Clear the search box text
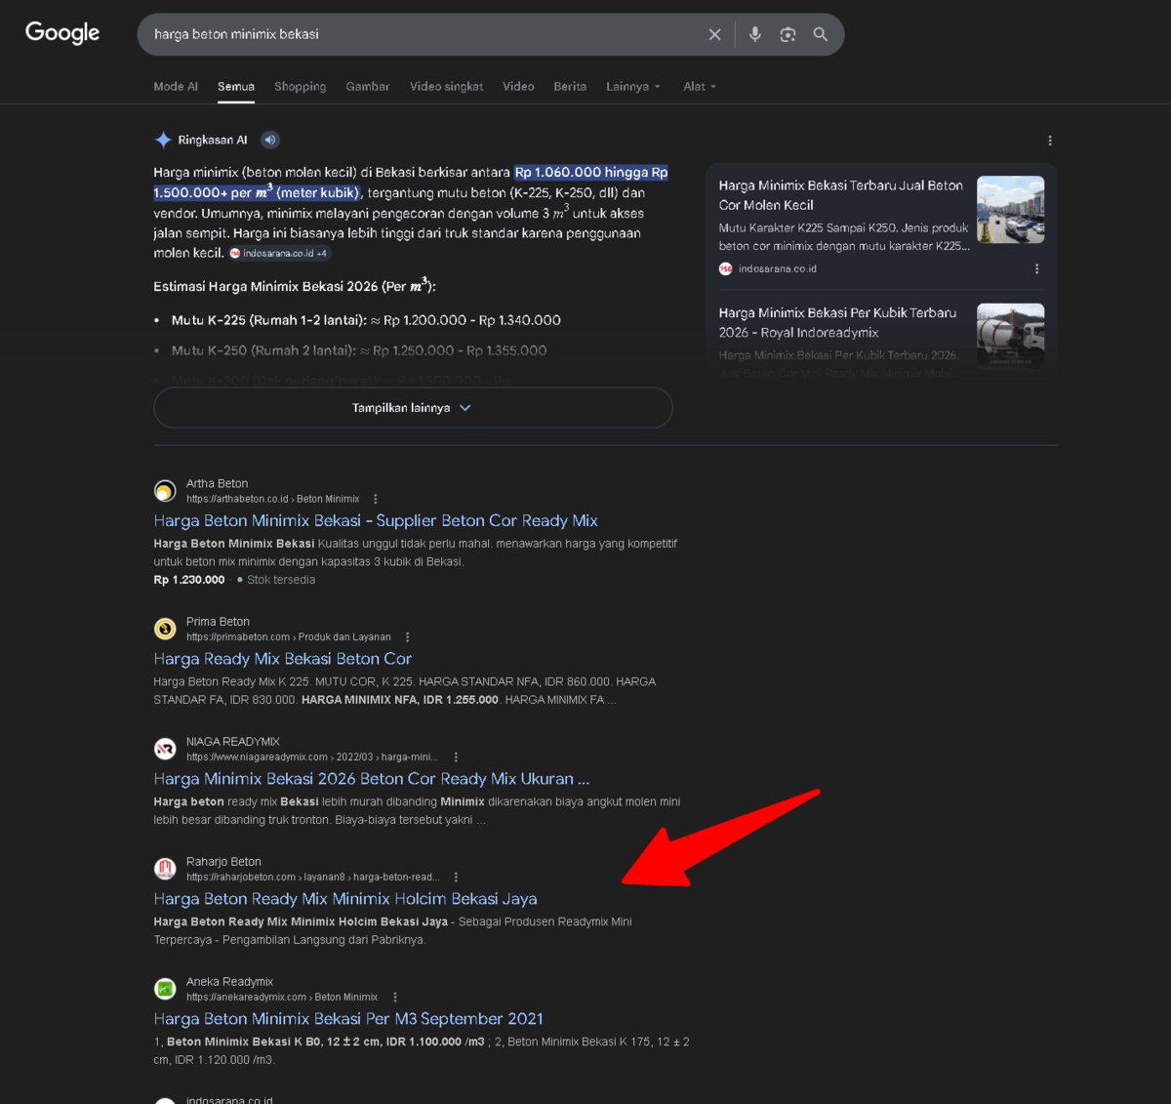Screen dimensions: 1171x1104 point(714,34)
